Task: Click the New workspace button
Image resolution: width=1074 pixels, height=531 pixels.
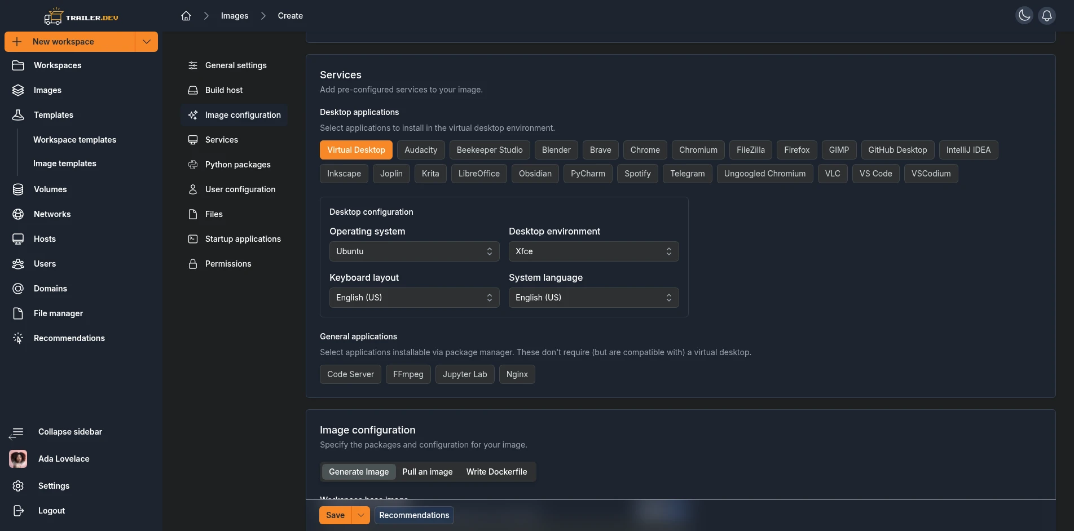Action: (x=70, y=42)
